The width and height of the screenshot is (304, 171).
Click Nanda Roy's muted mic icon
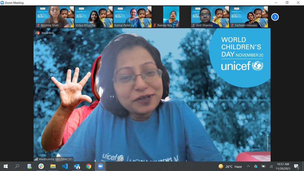click(x=155, y=25)
